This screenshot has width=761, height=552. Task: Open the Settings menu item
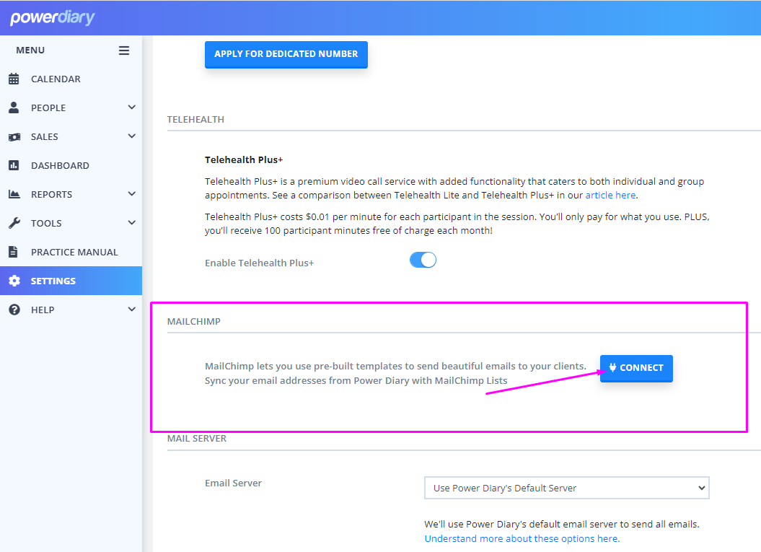tap(71, 281)
